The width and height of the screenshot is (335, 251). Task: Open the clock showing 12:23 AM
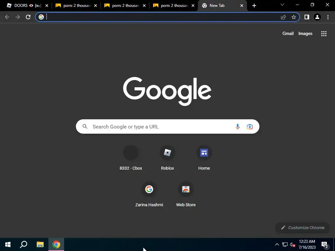[307, 244]
